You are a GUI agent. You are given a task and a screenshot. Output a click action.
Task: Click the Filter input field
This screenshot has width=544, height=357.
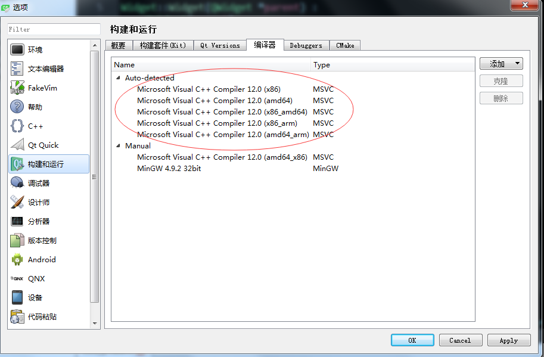pos(54,29)
